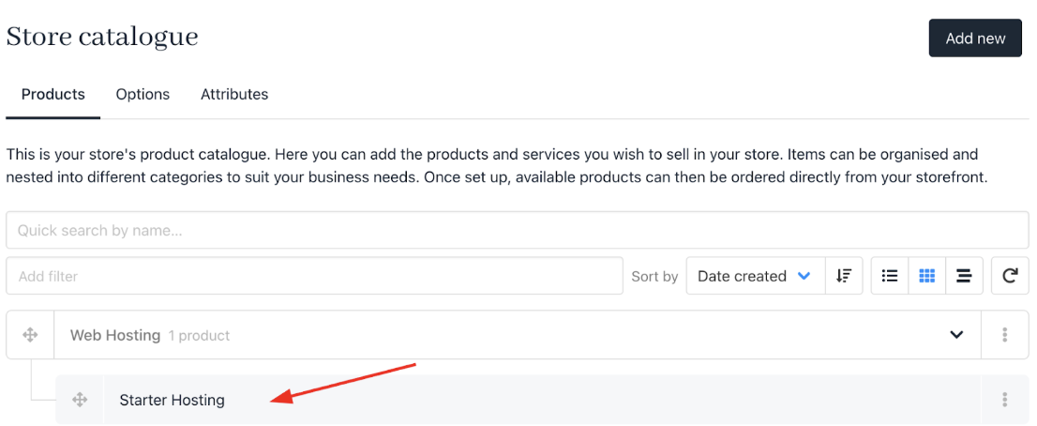Focus the Quick search by name field

pos(518,230)
